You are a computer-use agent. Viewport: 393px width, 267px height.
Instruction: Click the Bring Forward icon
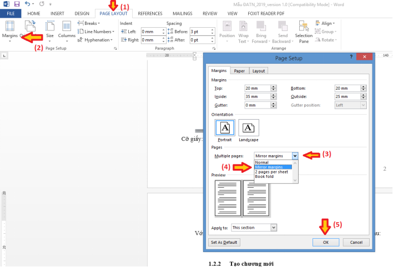tap(261, 31)
